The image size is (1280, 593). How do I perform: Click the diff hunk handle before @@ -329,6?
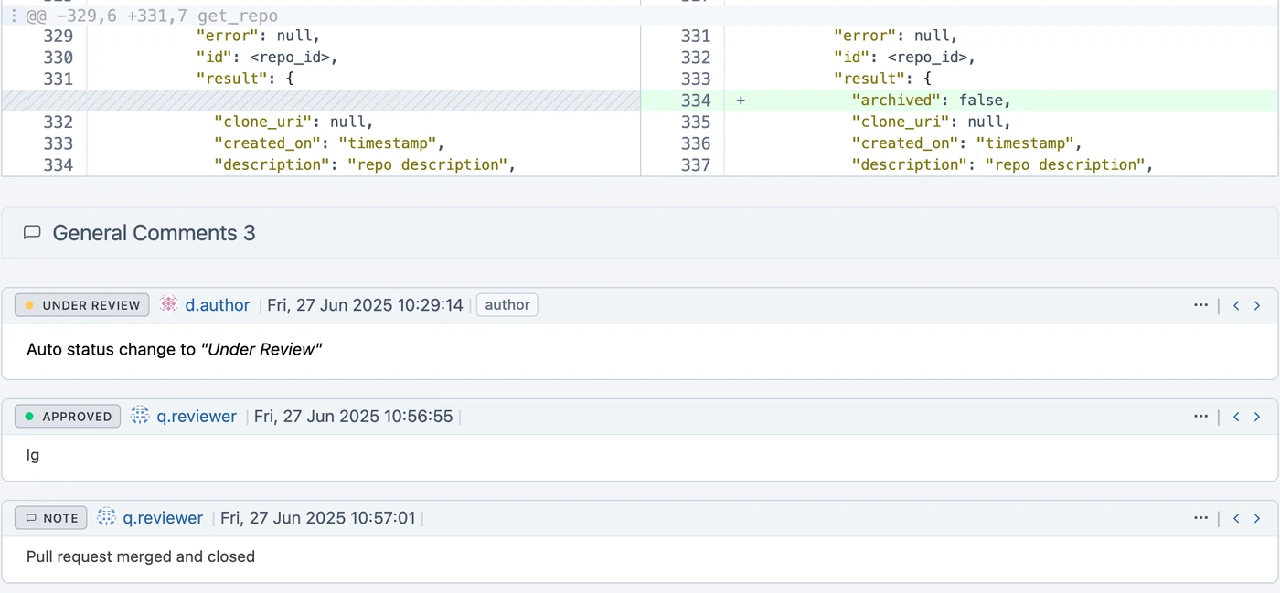[13, 16]
